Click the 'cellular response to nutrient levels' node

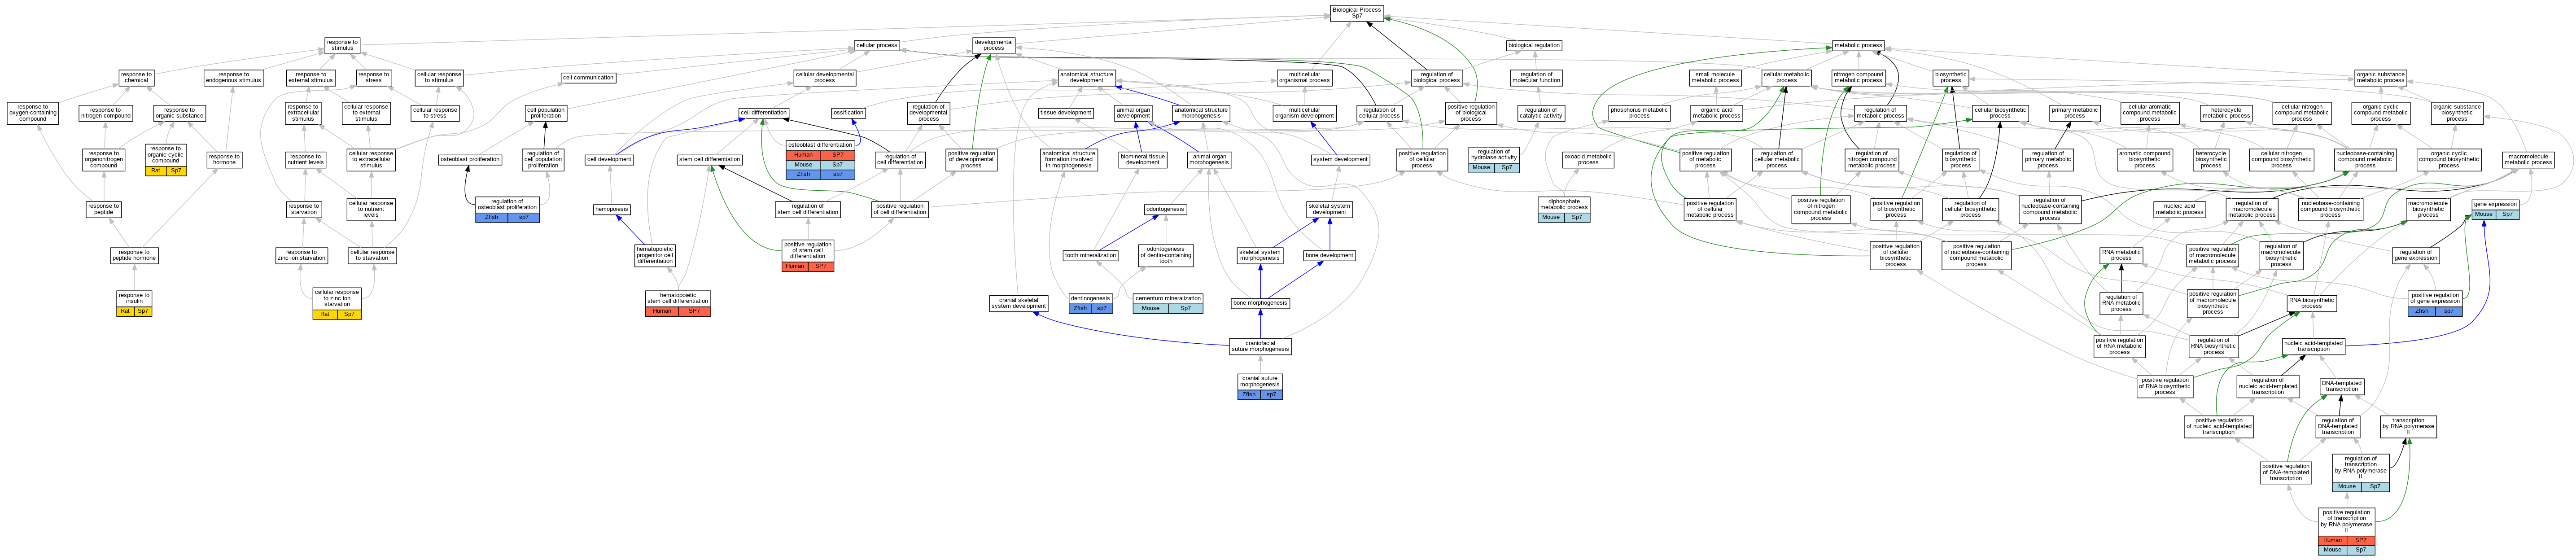(x=371, y=209)
